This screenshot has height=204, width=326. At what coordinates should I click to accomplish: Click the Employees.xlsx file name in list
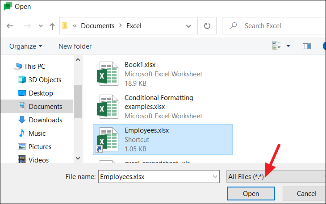pos(147,130)
